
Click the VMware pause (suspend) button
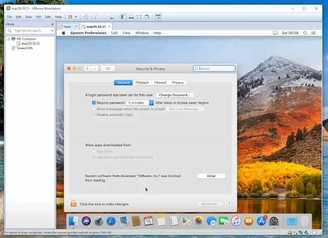point(70,17)
